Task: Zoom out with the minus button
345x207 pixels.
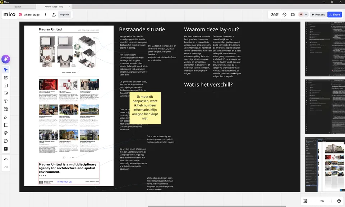Action: (x=313, y=201)
